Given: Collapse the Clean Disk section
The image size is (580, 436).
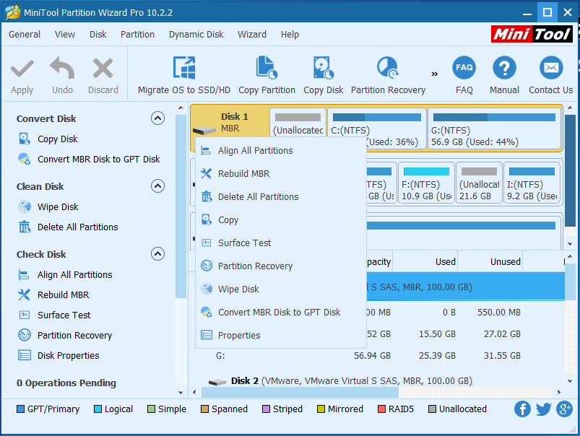Looking at the screenshot, I should [157, 186].
